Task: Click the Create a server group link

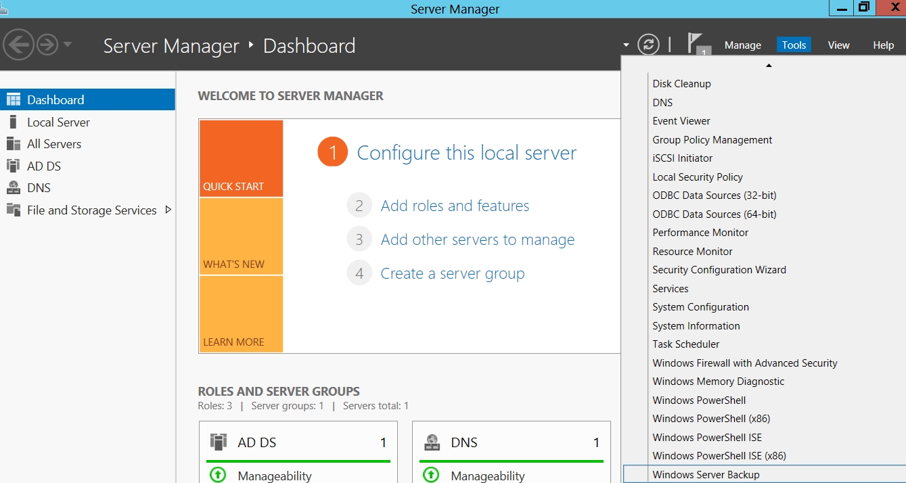Action: coord(452,273)
